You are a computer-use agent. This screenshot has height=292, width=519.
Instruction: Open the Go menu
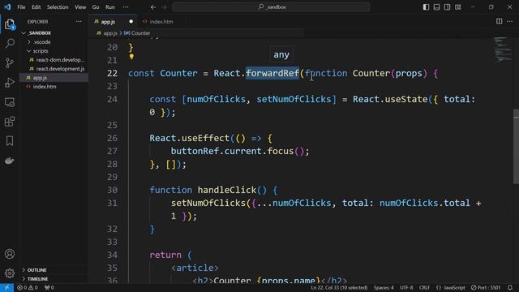point(96,7)
